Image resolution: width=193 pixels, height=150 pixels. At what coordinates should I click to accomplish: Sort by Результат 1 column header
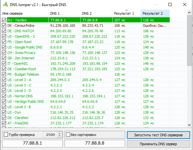click(127, 13)
